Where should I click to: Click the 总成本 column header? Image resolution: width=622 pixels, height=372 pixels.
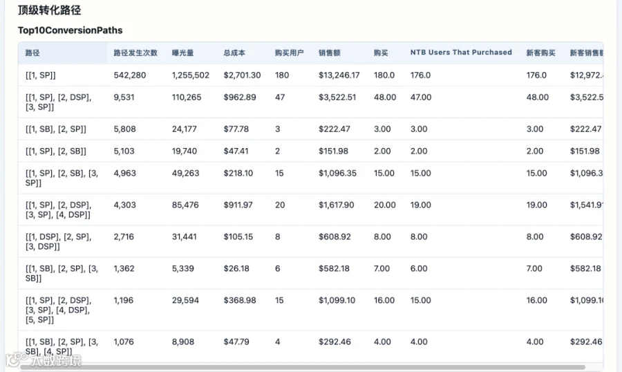click(x=234, y=53)
